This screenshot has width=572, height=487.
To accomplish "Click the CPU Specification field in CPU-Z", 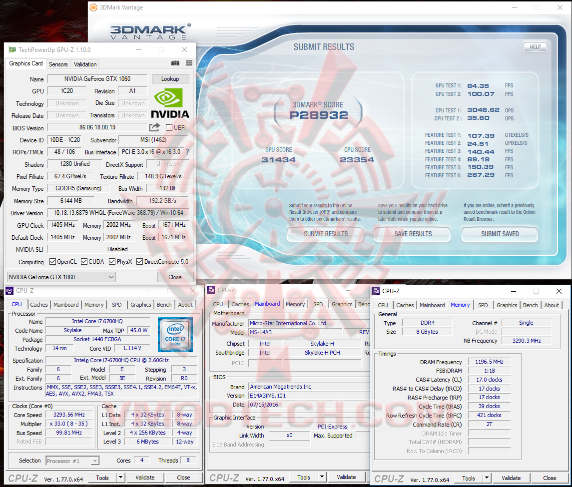I will 121,360.
